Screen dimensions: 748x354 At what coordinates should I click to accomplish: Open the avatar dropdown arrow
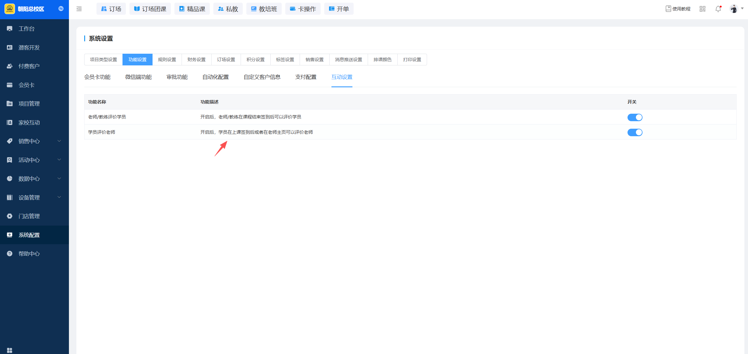[x=742, y=9]
